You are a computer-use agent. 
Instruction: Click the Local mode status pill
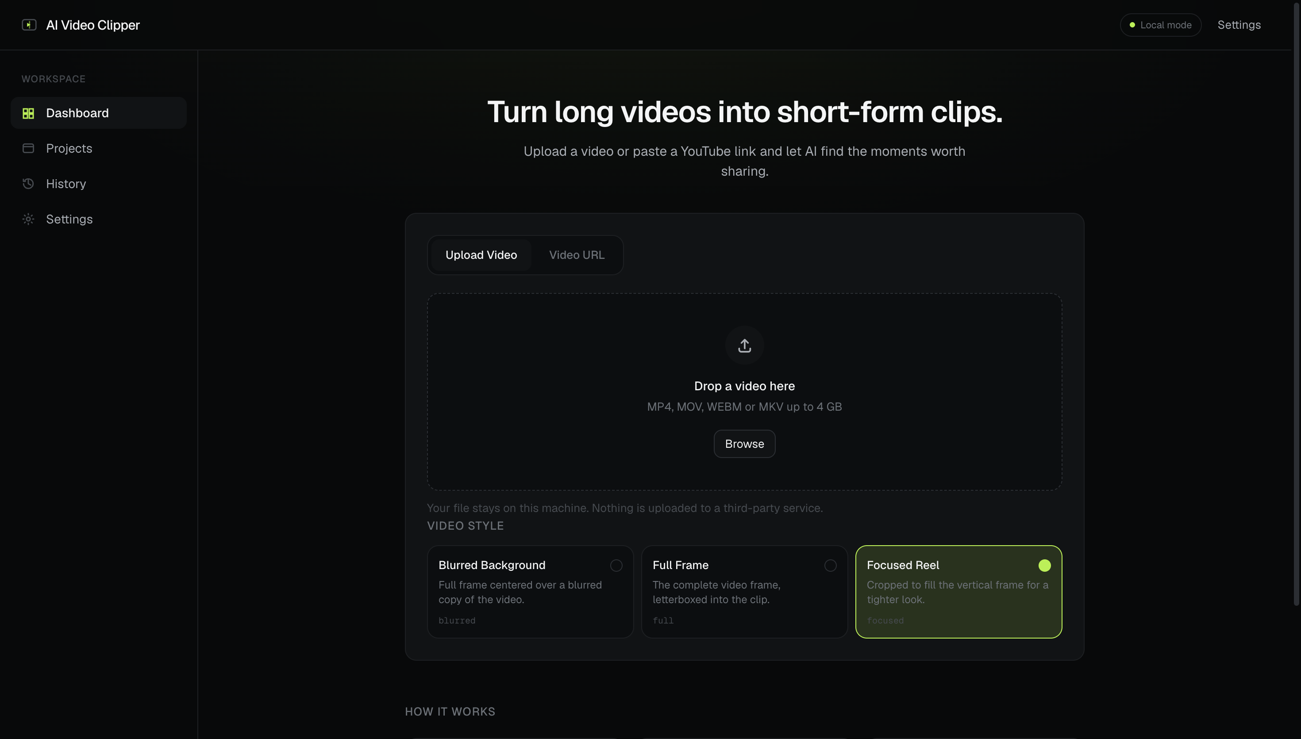[x=1160, y=25]
